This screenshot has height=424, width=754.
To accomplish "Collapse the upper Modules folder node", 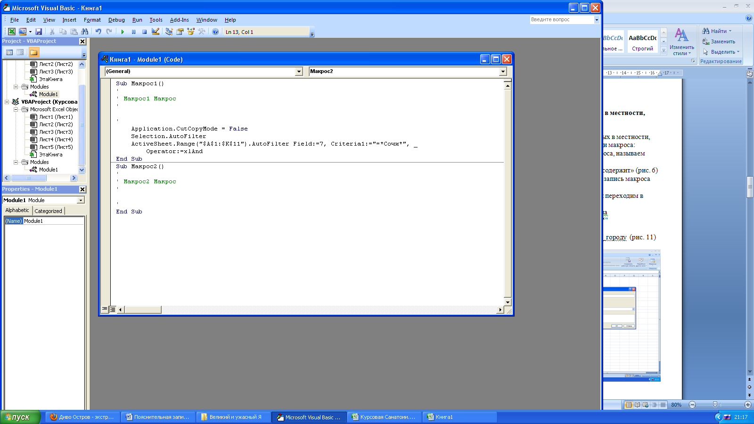I will tap(16, 87).
